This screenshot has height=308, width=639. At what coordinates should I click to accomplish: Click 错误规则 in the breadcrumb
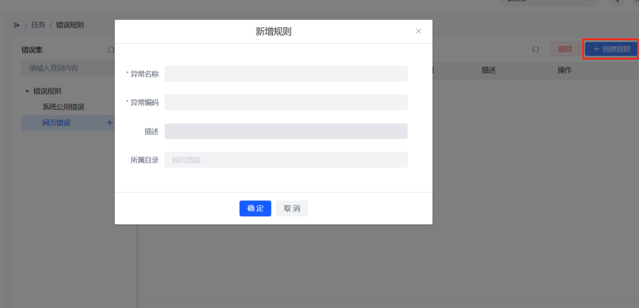[70, 25]
